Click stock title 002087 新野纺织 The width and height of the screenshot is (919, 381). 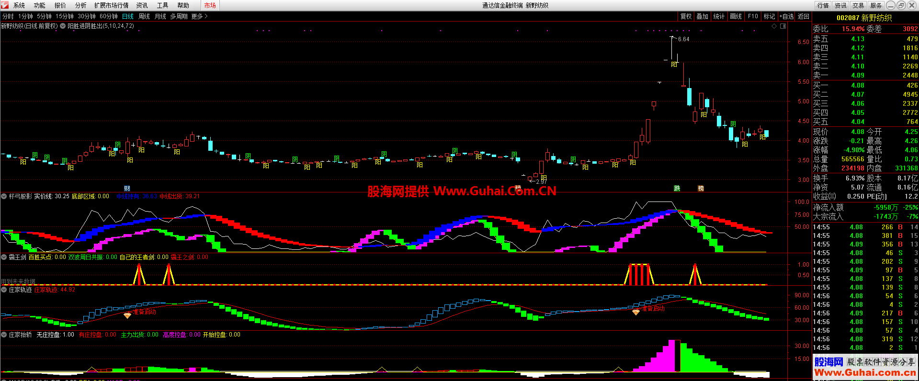pos(864,18)
